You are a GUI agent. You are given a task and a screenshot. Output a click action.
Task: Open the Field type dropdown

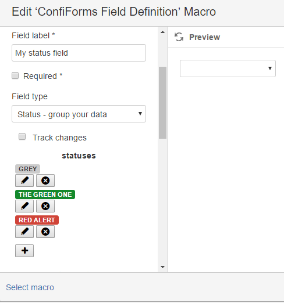coord(79,114)
